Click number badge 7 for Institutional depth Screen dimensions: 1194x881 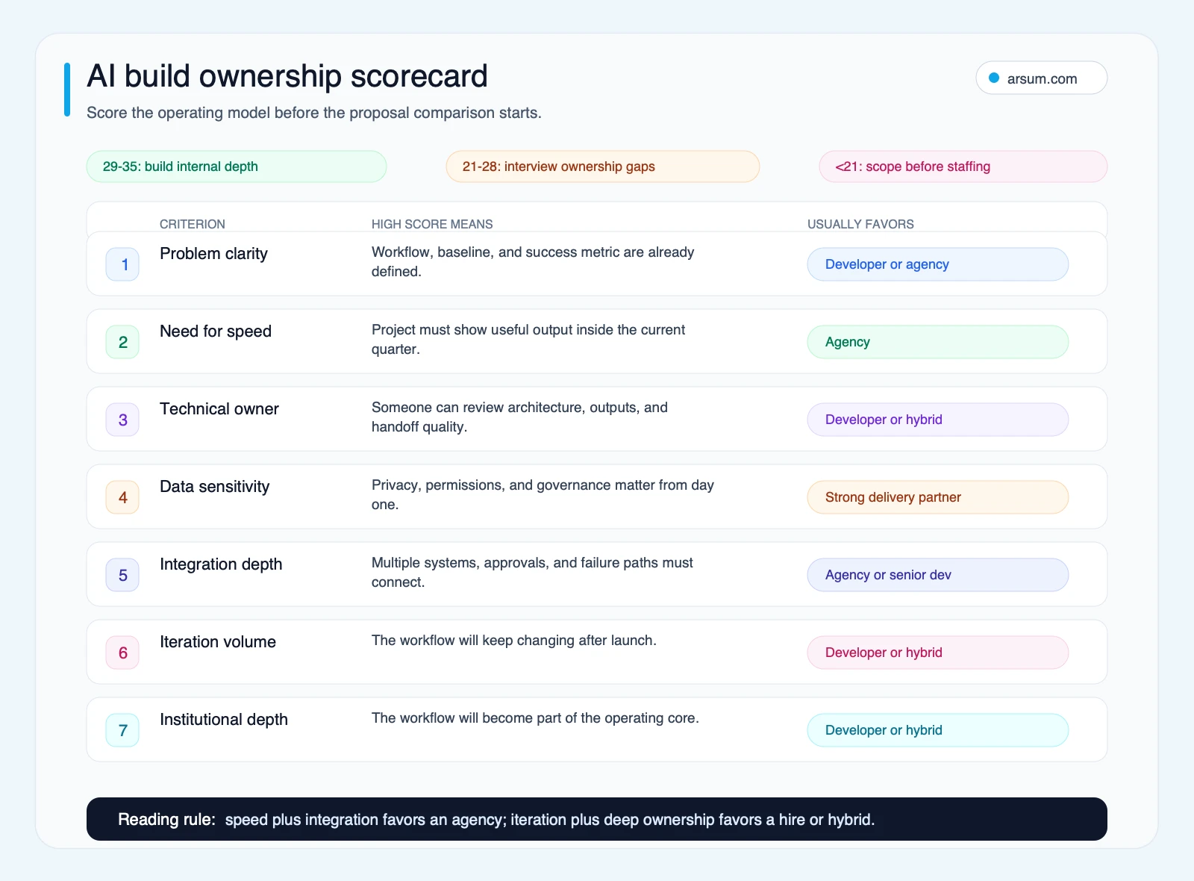point(122,730)
